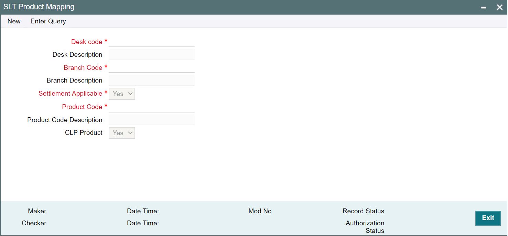Focus the Desk code input field
This screenshot has height=236, width=508.
pyautogui.click(x=152, y=42)
